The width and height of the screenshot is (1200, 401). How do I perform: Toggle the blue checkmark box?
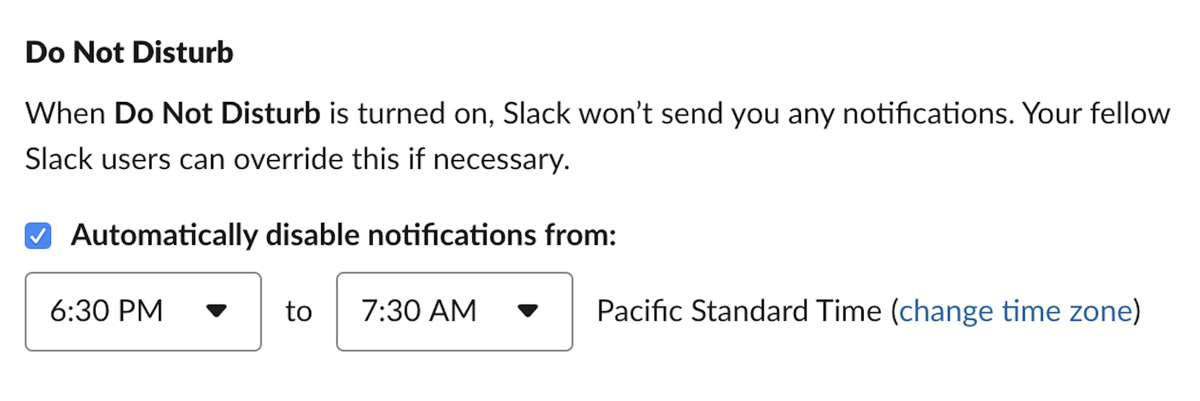tap(38, 236)
